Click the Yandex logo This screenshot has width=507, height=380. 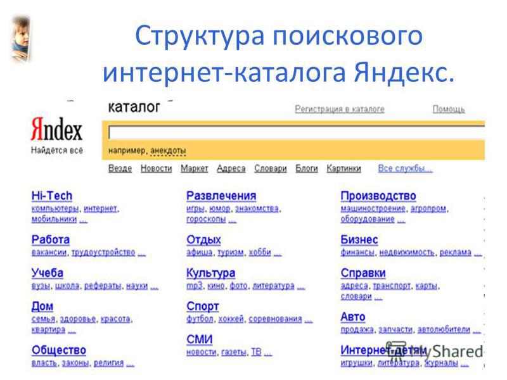coord(56,129)
